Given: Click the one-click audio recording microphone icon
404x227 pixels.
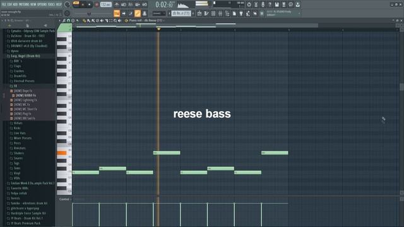Looking at the screenshot, I should point(263,4).
